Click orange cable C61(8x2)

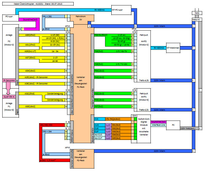click(x=121, y=125)
